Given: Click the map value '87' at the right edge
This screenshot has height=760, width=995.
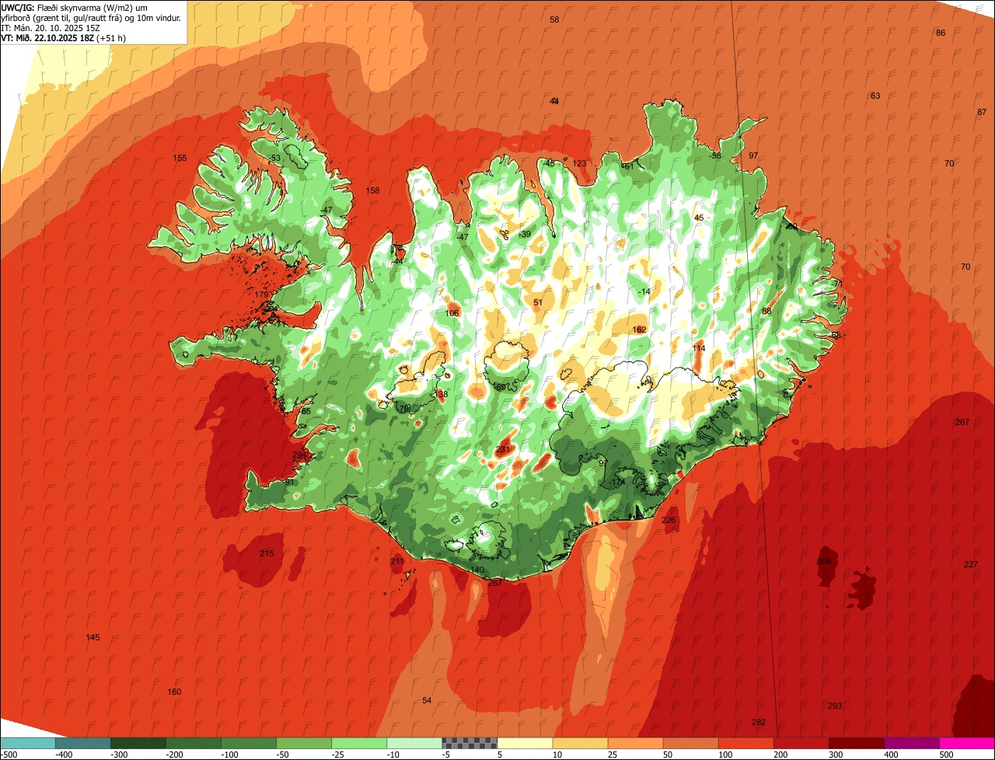Looking at the screenshot, I should (x=982, y=112).
